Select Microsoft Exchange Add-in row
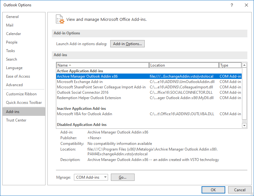Image resolution: width=254 pixels, height=196 pixels. pos(80,82)
